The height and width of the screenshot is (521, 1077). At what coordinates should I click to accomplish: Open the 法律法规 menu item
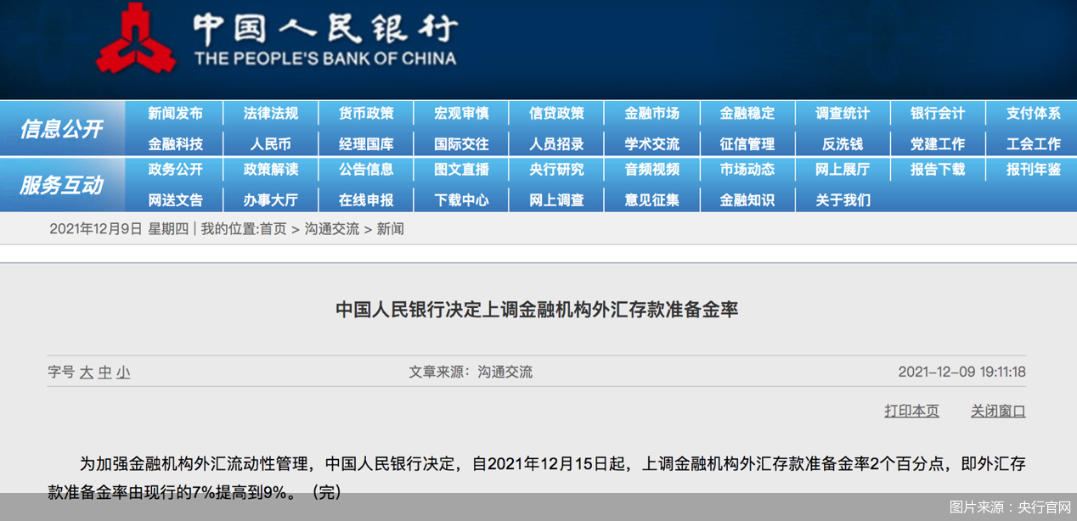tap(271, 114)
